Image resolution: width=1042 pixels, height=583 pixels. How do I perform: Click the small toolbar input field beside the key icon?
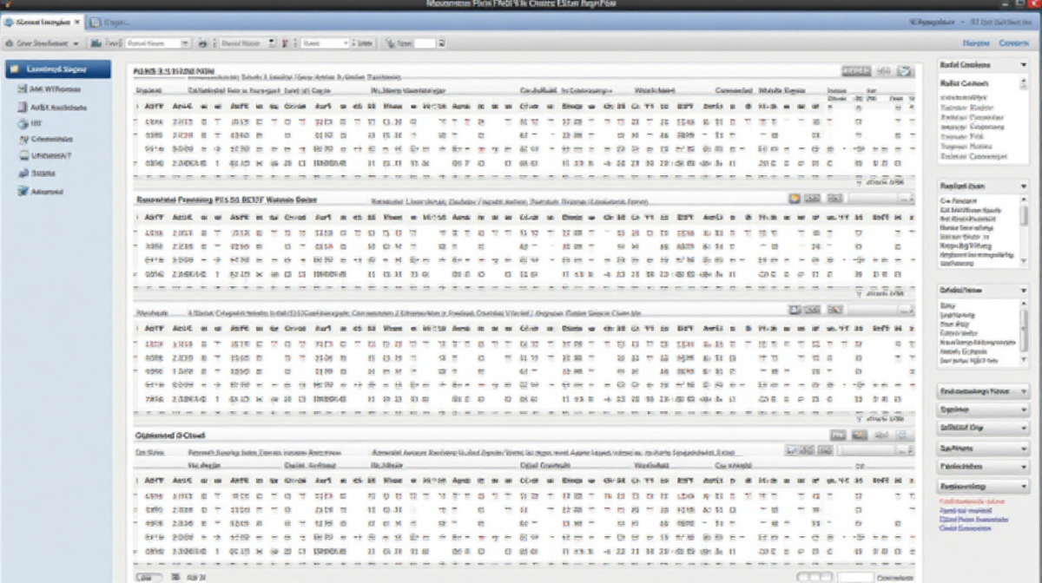click(425, 43)
